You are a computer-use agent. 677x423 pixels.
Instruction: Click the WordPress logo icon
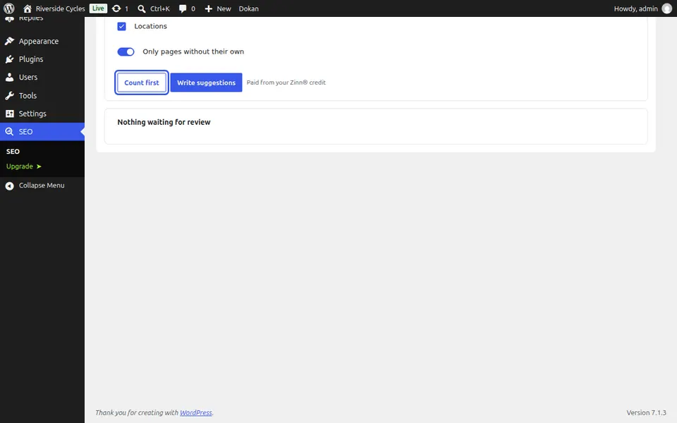click(x=9, y=8)
